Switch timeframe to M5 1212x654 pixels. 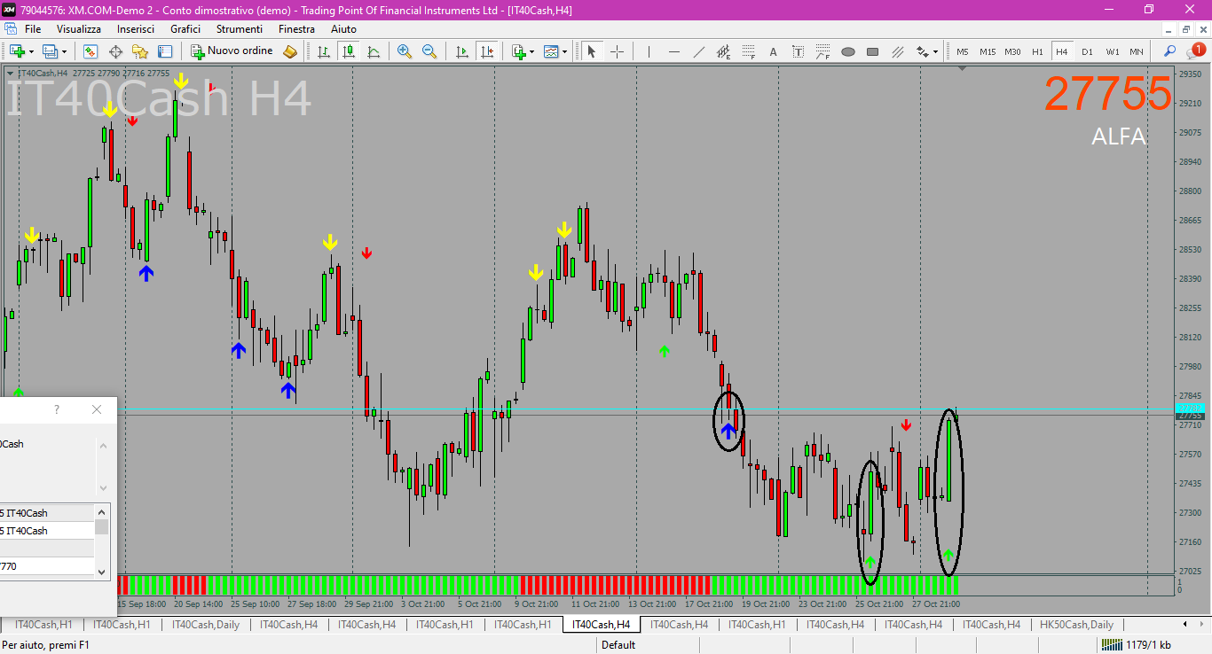pos(963,51)
